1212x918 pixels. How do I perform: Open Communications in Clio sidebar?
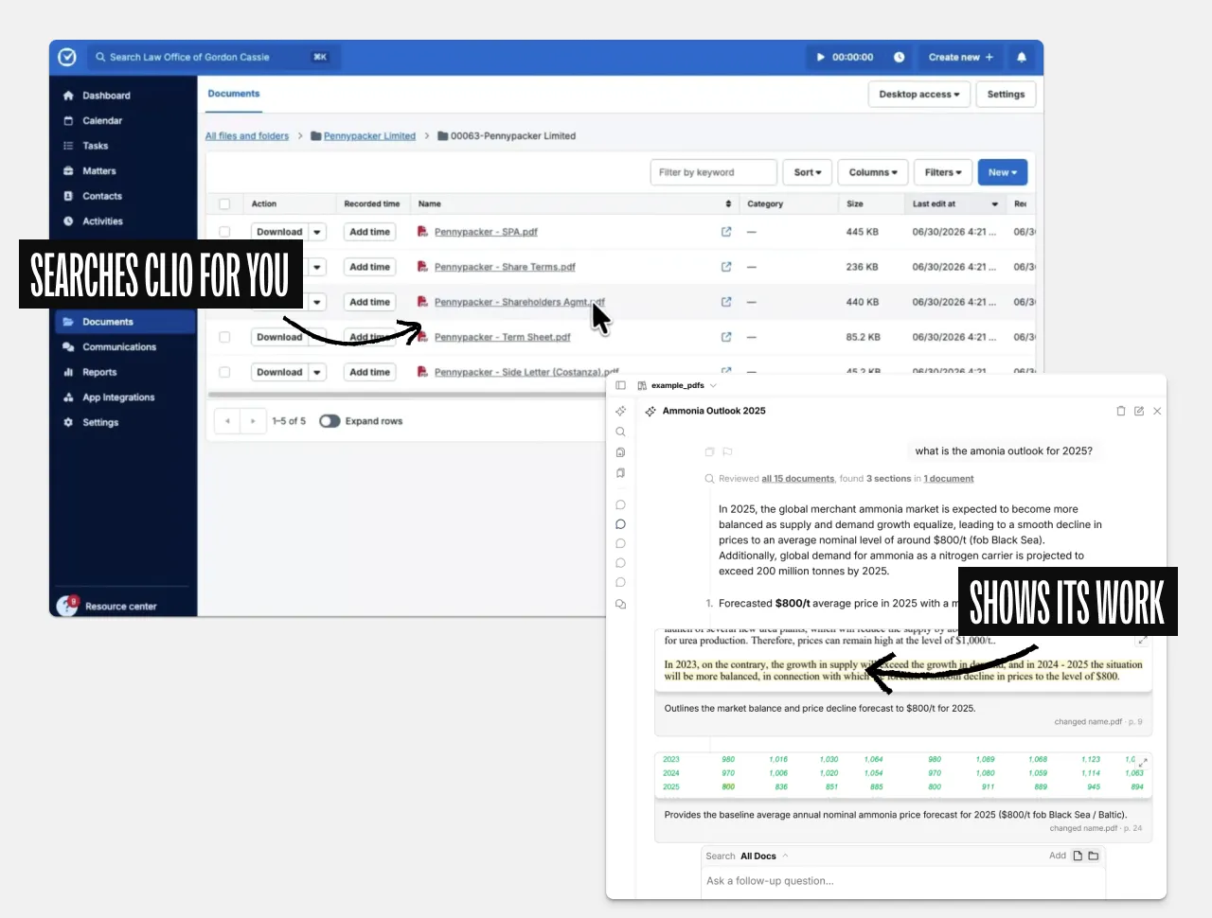click(x=119, y=347)
